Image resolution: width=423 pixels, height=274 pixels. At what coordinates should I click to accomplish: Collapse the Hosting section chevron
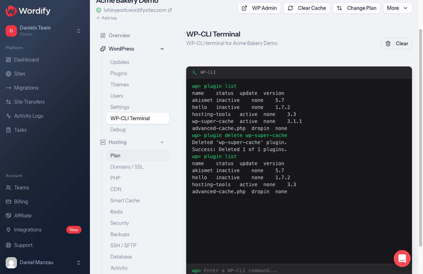(x=162, y=142)
